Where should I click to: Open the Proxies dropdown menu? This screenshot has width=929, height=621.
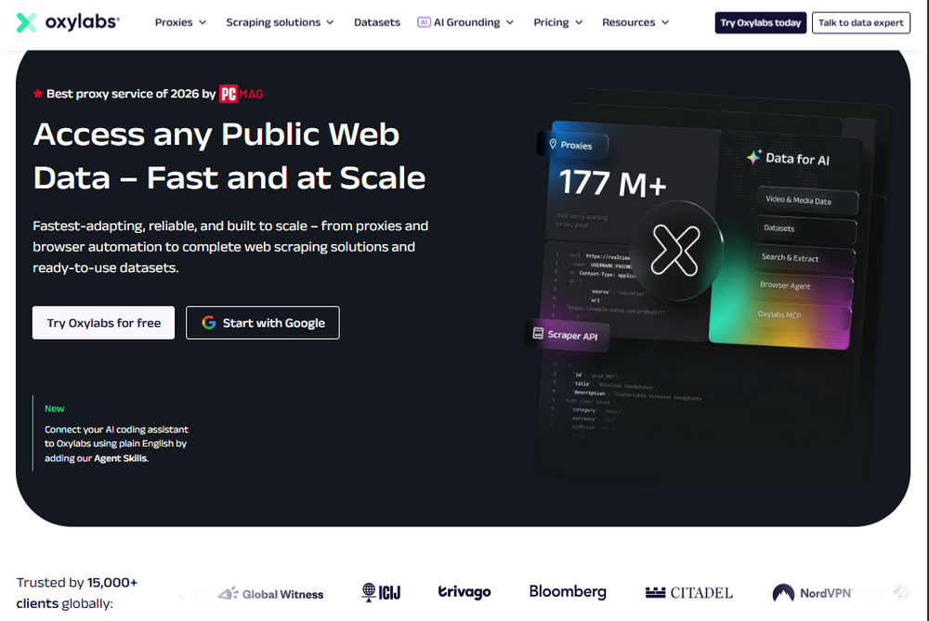pyautogui.click(x=180, y=22)
